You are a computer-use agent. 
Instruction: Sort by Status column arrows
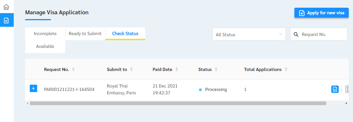[216, 69]
